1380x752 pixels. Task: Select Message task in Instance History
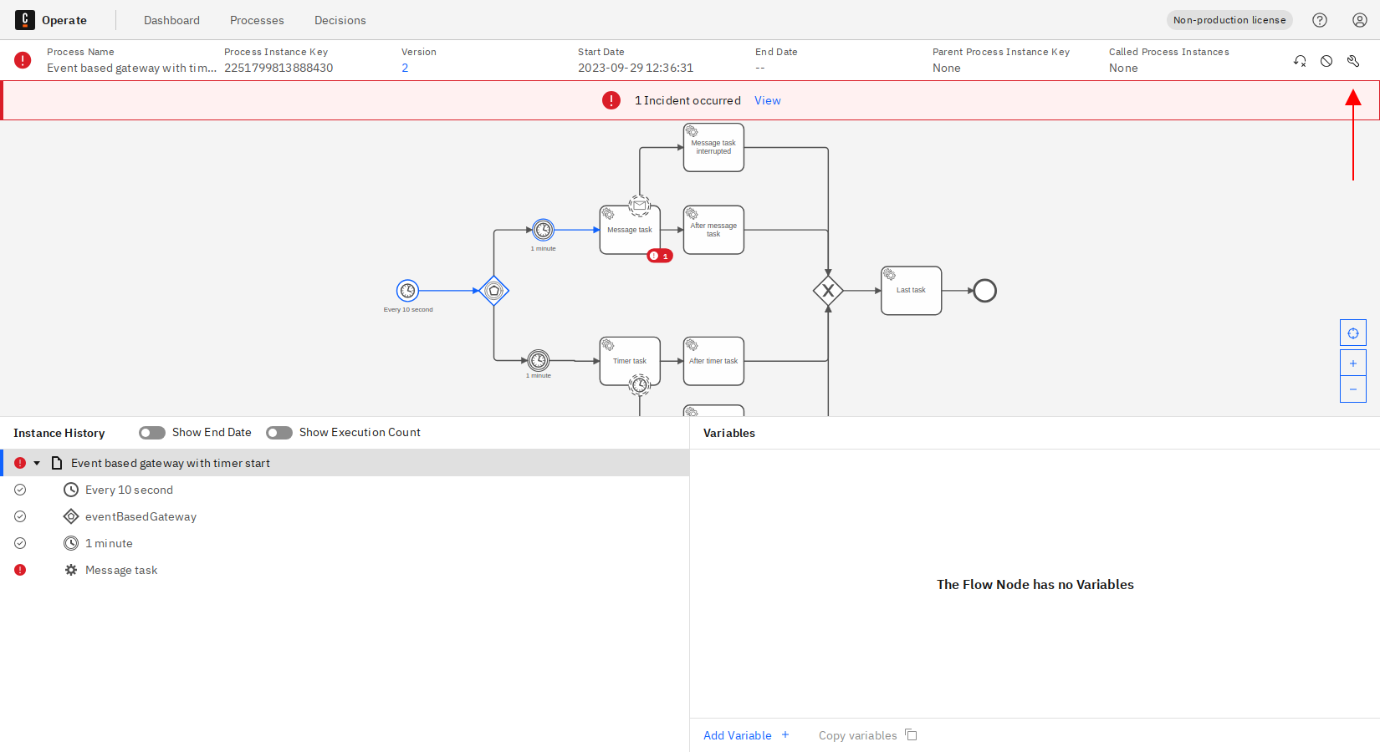(121, 570)
